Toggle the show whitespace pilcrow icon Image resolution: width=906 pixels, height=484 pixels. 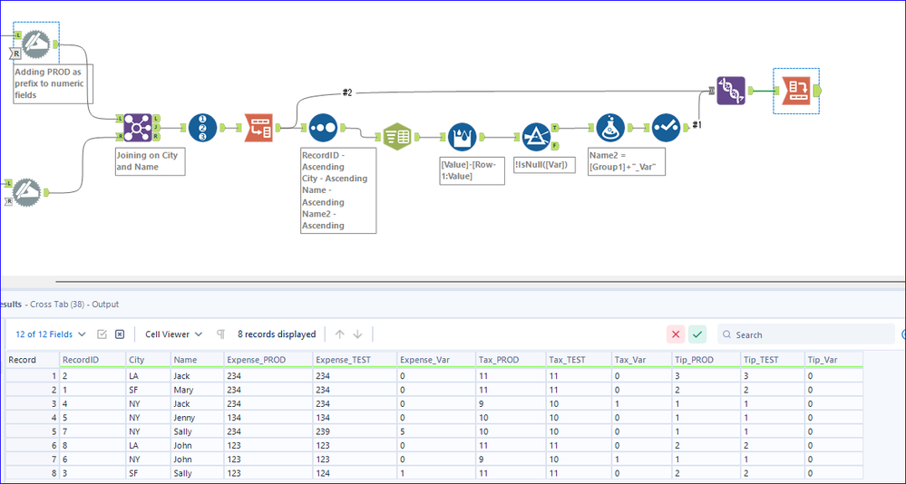(x=220, y=334)
